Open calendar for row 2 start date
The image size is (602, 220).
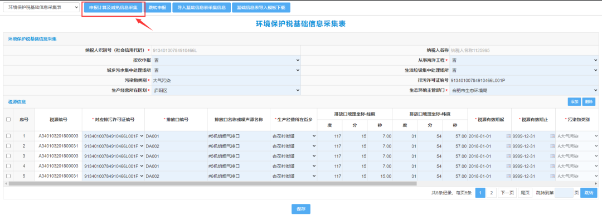pyautogui.click(x=509, y=146)
